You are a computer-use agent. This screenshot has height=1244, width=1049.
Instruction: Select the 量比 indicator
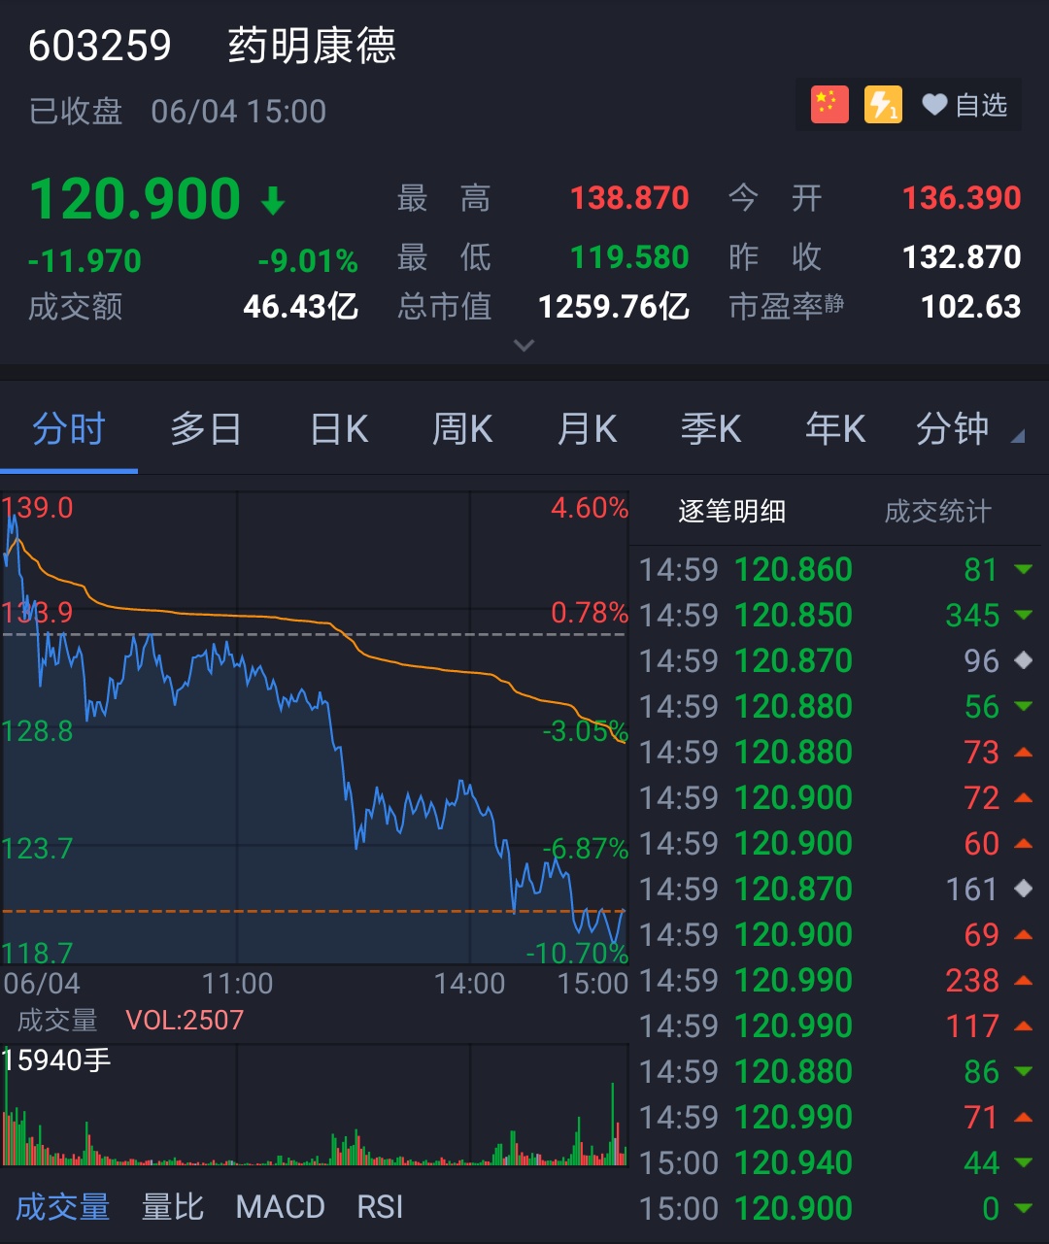pos(173,1207)
